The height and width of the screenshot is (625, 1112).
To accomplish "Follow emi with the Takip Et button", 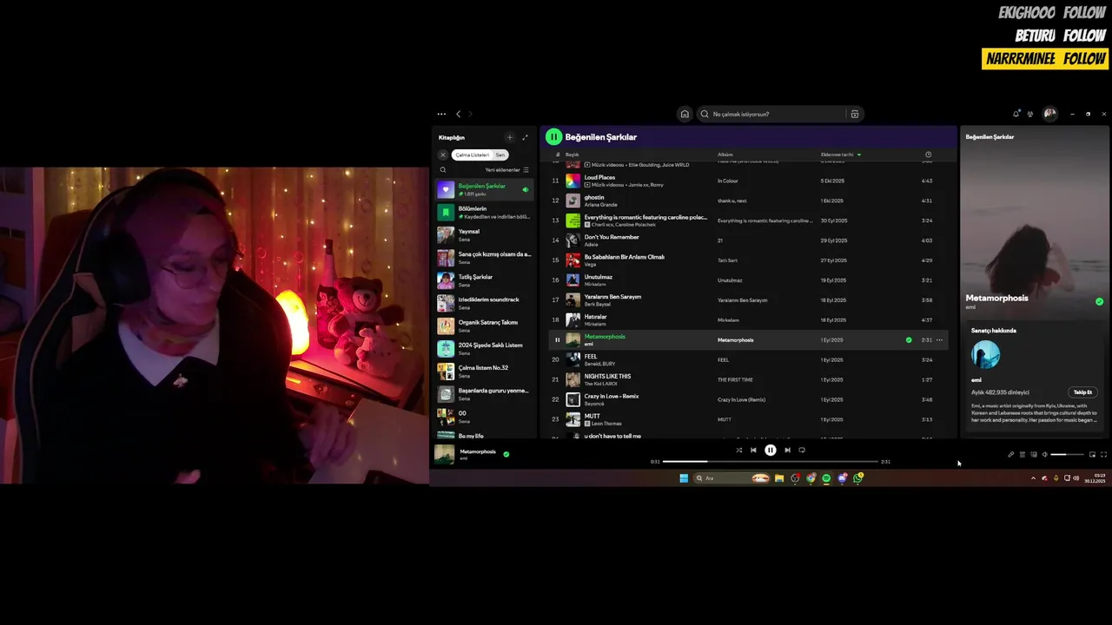I will tap(1082, 392).
